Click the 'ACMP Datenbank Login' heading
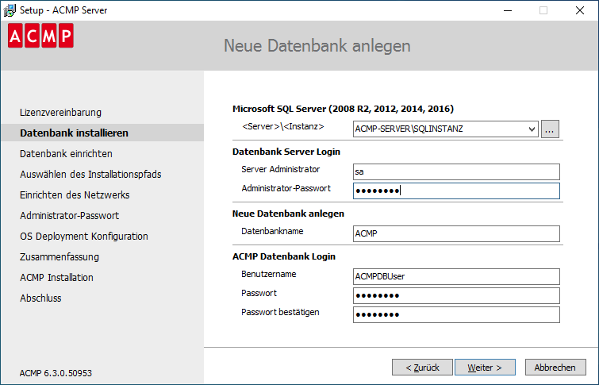 [x=284, y=256]
